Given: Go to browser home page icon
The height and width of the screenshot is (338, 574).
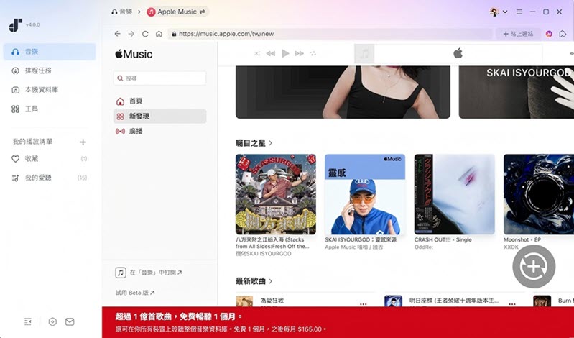Looking at the screenshot, I should [x=159, y=34].
